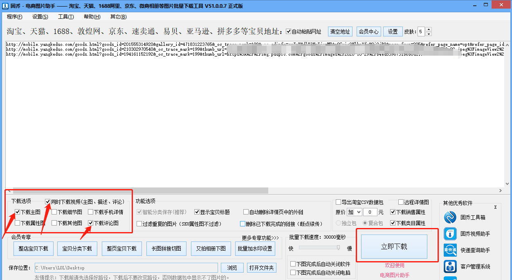Click 打开文件夹 to open save folder

coord(262,268)
